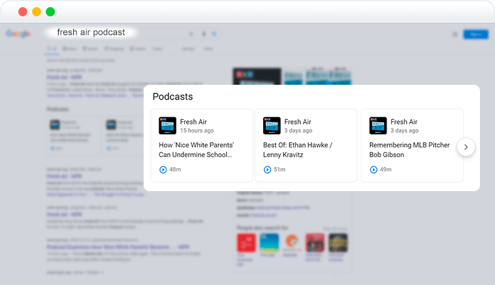Click 'Fresh Air' title on 15 hours ago card
The width and height of the screenshot is (495, 285).
coord(193,122)
